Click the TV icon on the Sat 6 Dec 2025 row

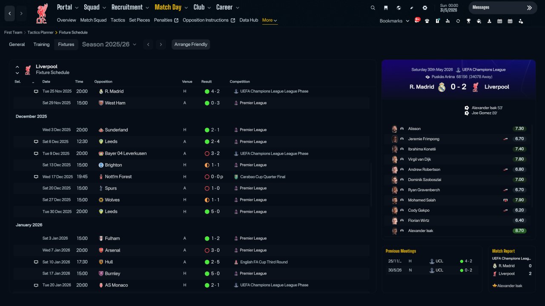click(36, 142)
